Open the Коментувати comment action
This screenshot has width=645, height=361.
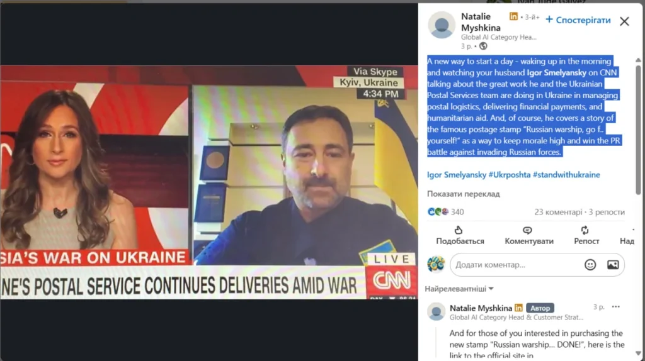click(x=529, y=235)
